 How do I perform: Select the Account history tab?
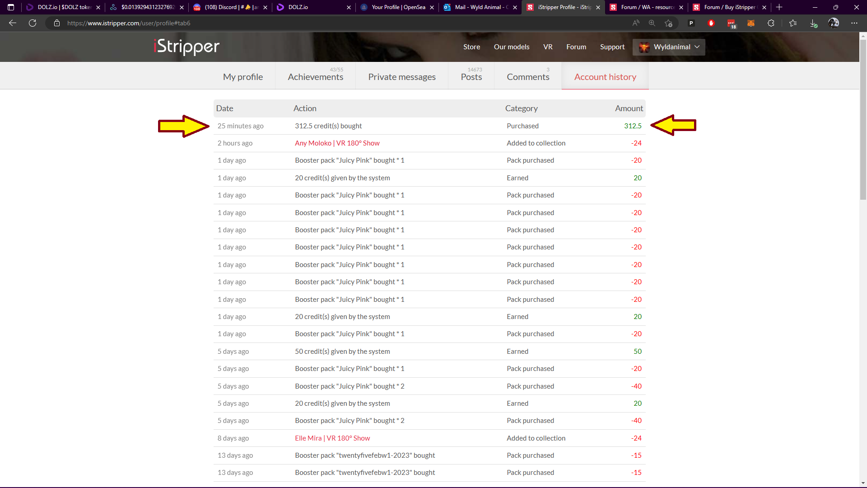pyautogui.click(x=605, y=77)
